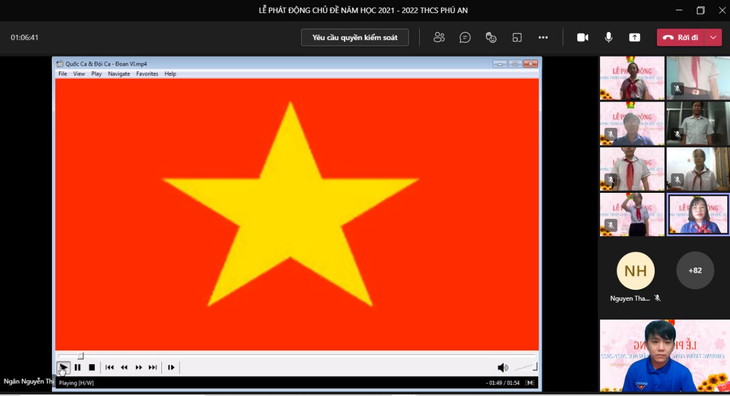Open the Favorites menu
730x396 pixels.
pyautogui.click(x=147, y=74)
